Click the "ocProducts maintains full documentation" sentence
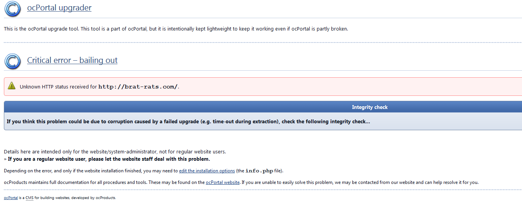The height and width of the screenshot is (216, 522). (104, 182)
